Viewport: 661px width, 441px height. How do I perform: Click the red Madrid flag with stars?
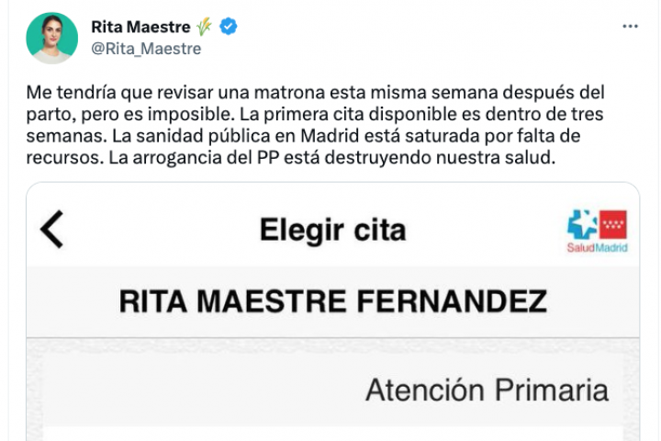pyautogui.click(x=612, y=225)
